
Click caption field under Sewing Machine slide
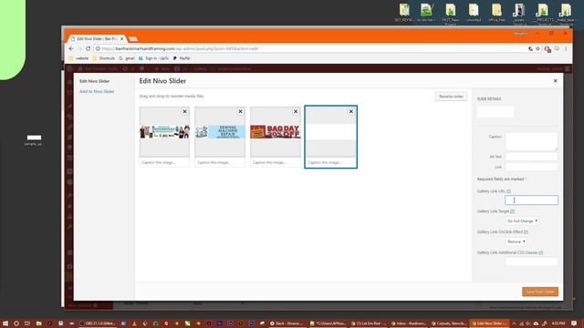coord(220,162)
